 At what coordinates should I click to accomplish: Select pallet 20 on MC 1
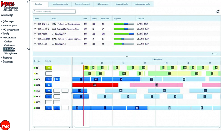click(57, 79)
